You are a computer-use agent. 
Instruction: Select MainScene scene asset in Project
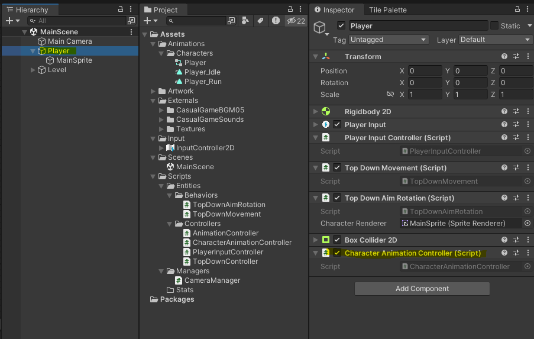click(x=195, y=167)
